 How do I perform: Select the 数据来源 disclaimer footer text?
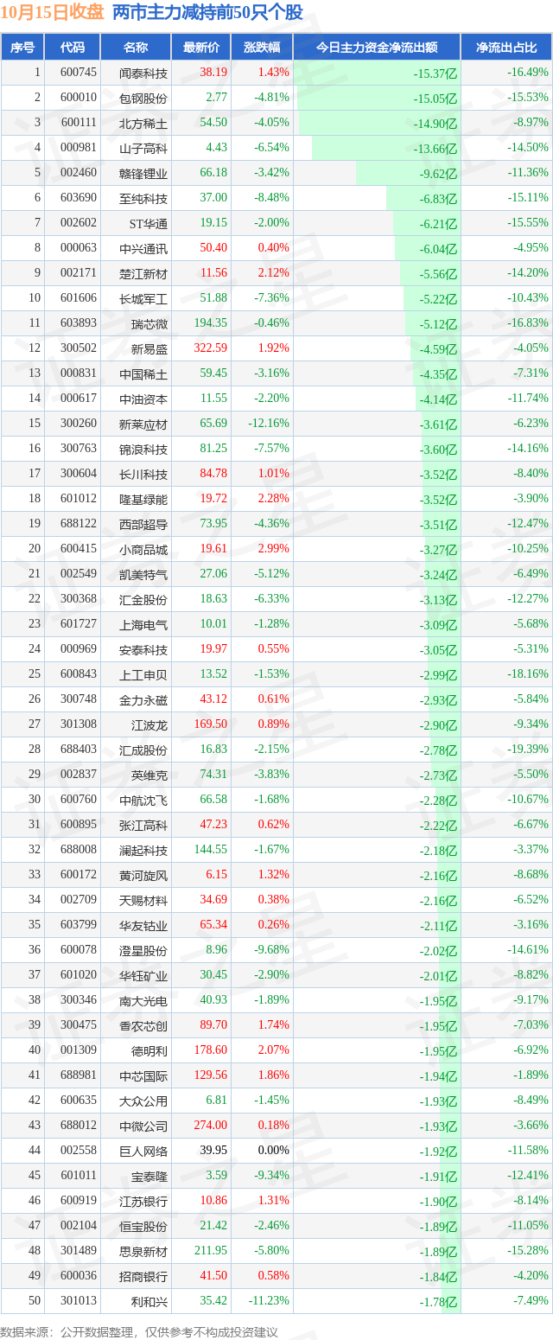139,1332
